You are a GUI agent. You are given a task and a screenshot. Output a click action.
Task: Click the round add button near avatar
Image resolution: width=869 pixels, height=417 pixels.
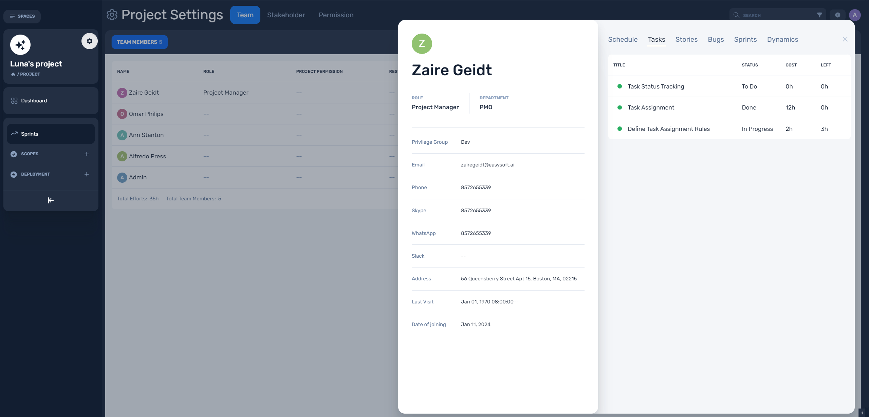pyautogui.click(x=837, y=15)
